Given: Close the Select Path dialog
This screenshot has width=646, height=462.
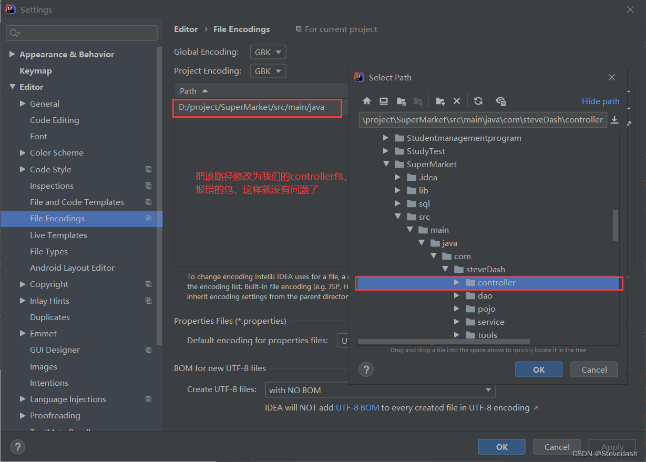Looking at the screenshot, I should (612, 77).
